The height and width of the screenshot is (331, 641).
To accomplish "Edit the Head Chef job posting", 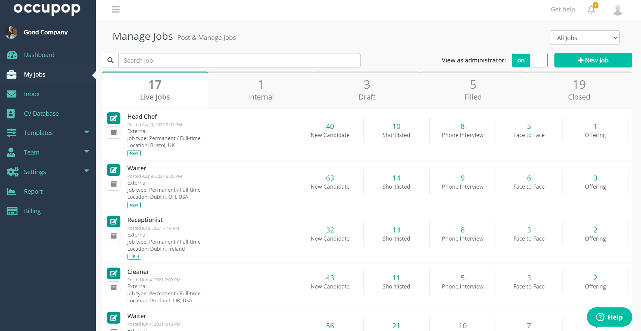I will tap(114, 118).
